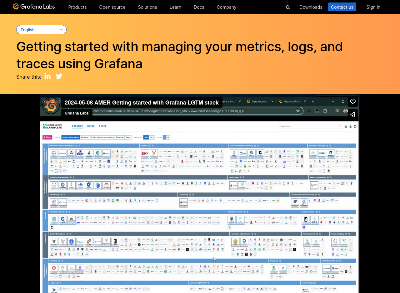Click the video share paper-plane icon
This screenshot has height=293, width=400.
click(352, 114)
